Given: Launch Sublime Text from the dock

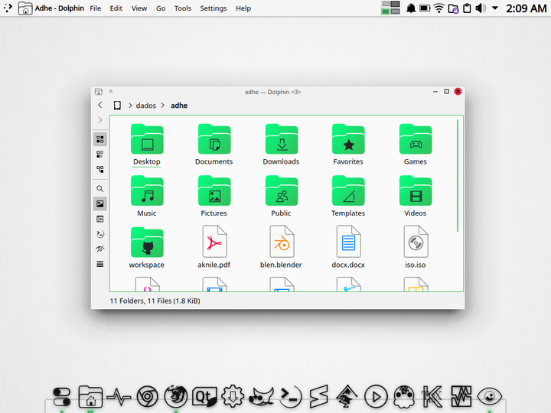Looking at the screenshot, I should click(318, 397).
